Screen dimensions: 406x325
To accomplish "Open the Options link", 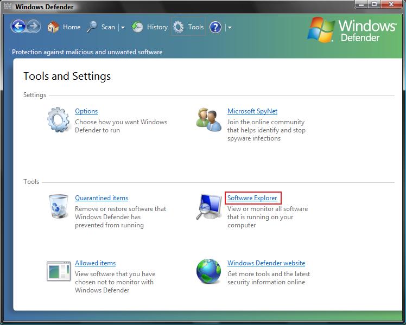I will pyautogui.click(x=86, y=111).
